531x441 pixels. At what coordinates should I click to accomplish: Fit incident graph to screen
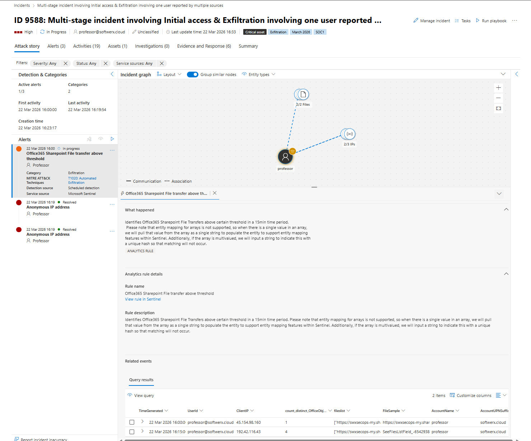(x=498, y=108)
